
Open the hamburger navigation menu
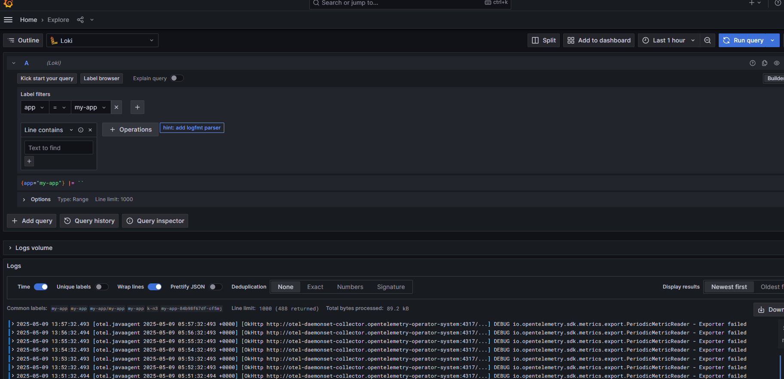8,20
